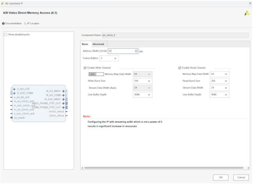
Task: Expand the S_AXI_LITE interface port
Action: click(14, 89)
